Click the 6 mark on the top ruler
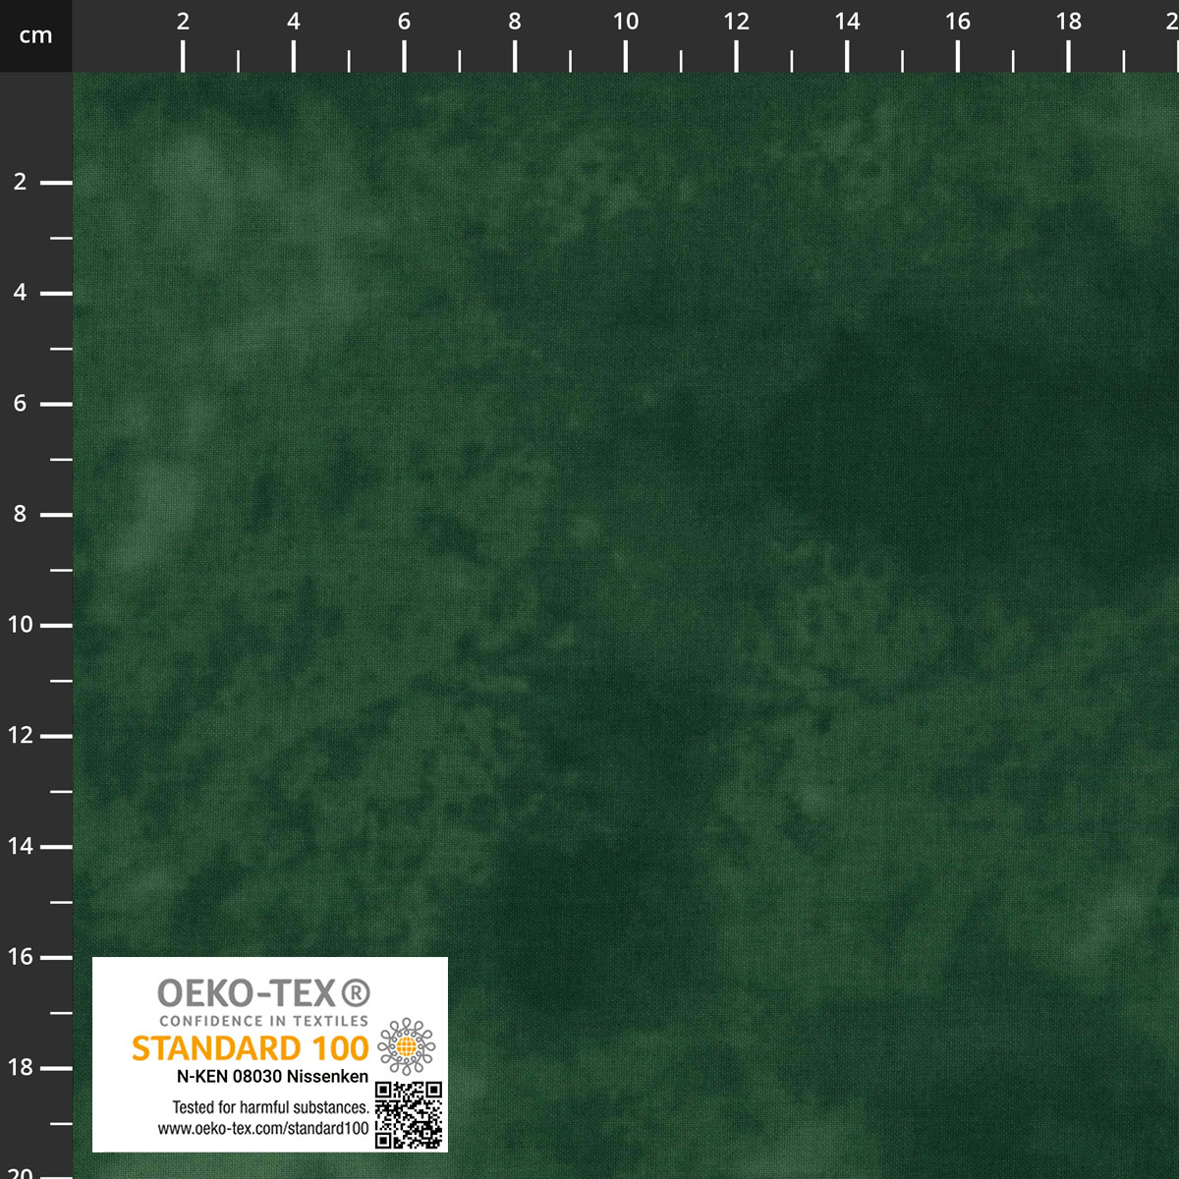This screenshot has height=1179, width=1179. point(404,22)
